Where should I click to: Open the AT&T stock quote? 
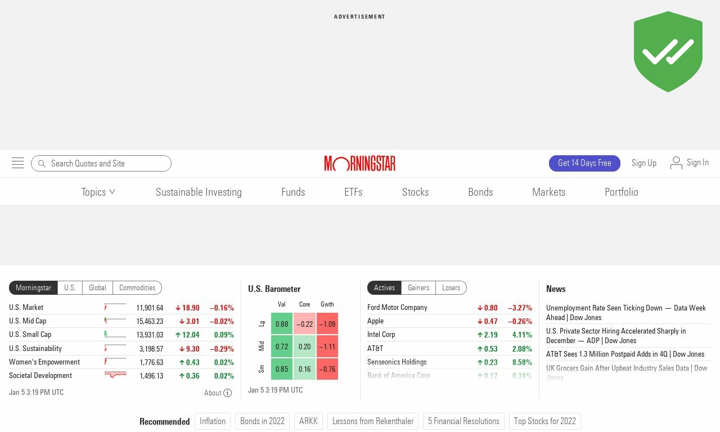click(375, 348)
